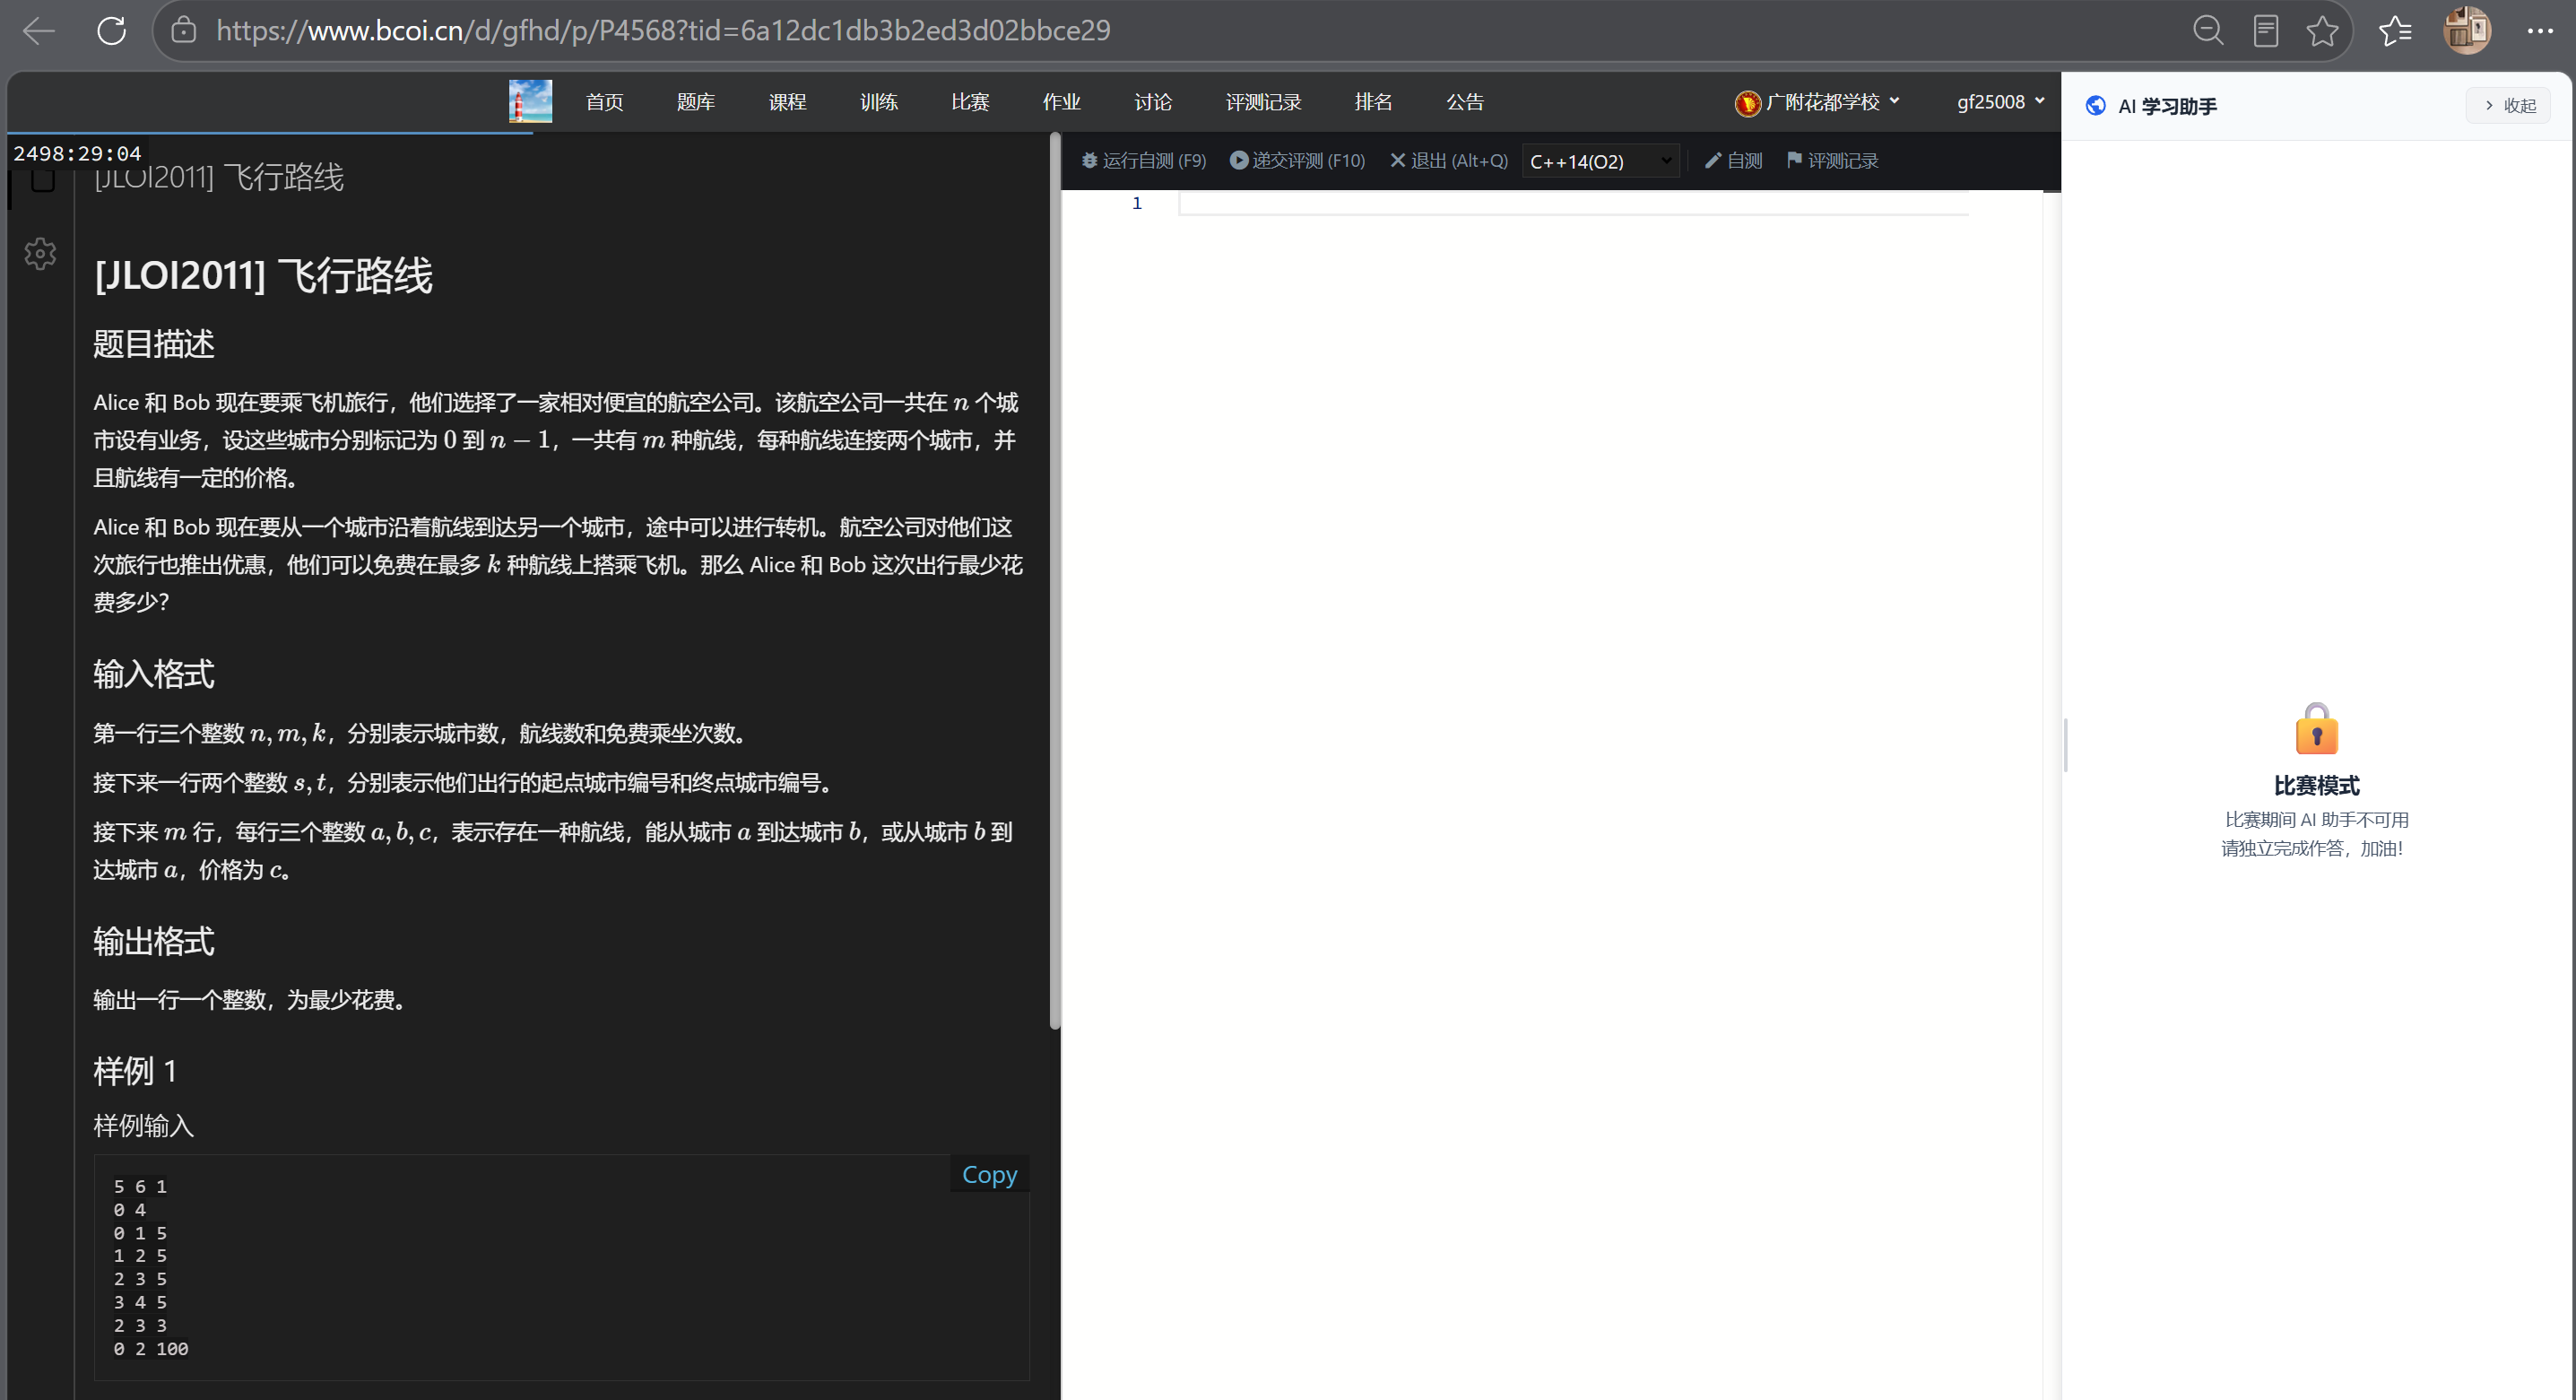
Task: Open 训练 in navigation
Action: [878, 102]
